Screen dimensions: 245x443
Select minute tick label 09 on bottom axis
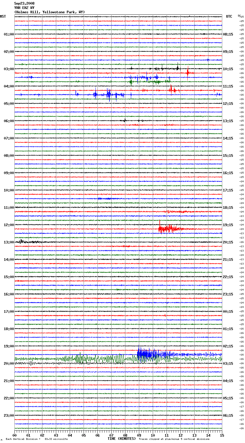[x=139, y=435]
